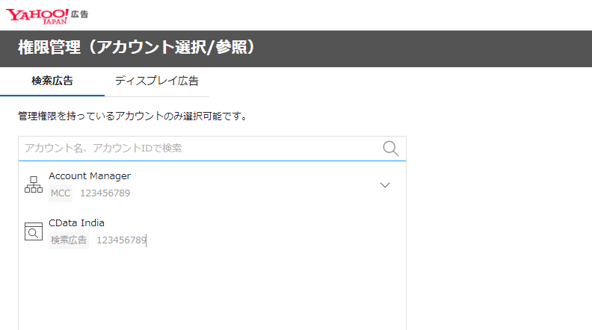Image resolution: width=592 pixels, height=330 pixels.
Task: Click the 広告 label beside the Yahoo logo
Action: coord(79,13)
